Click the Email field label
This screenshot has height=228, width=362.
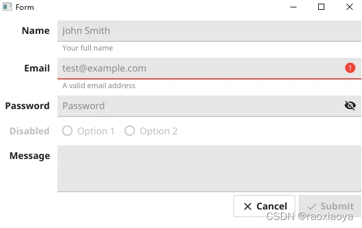pos(37,68)
